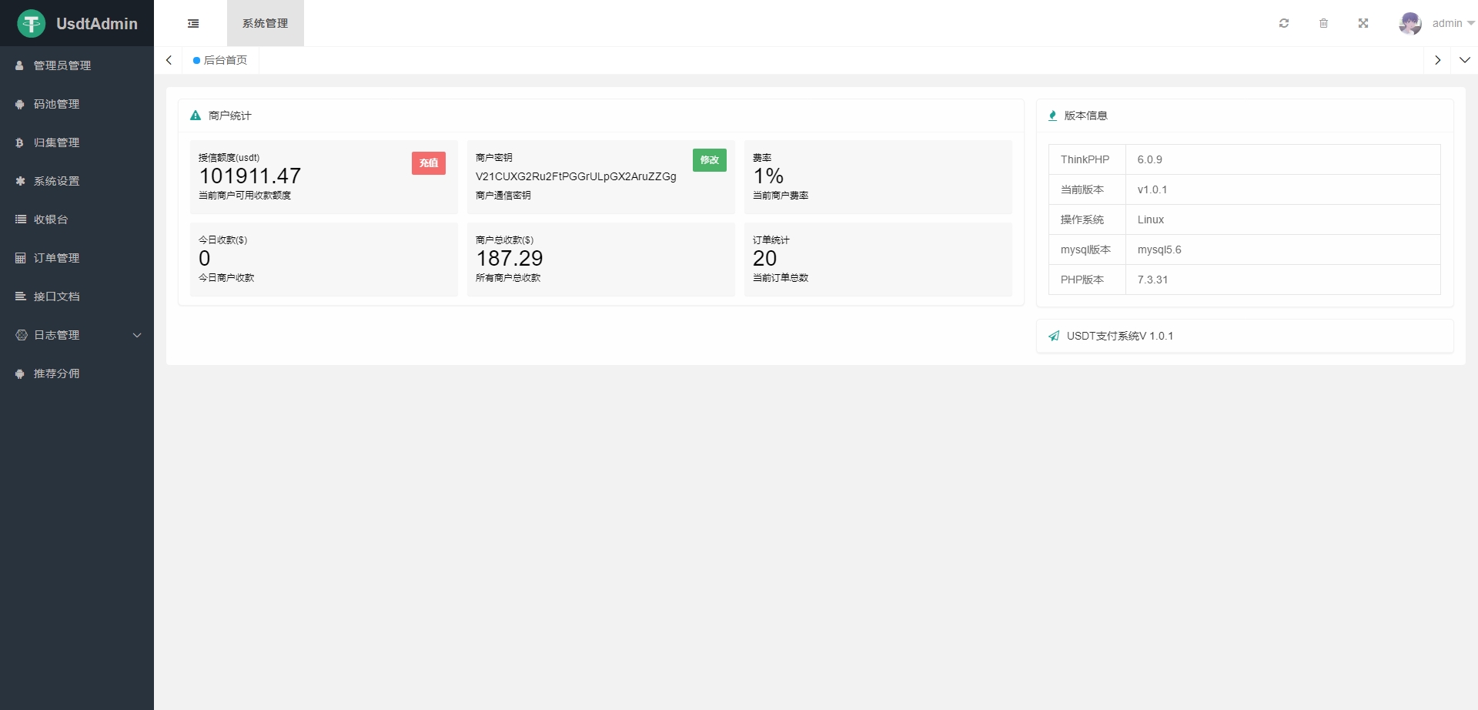This screenshot has height=710, width=1478.
Task: Open the admin account dropdown
Action: 1453,24
